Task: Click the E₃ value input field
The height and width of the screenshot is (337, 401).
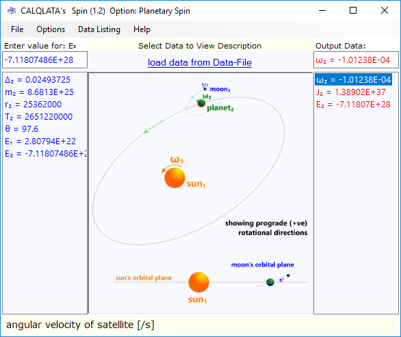Action: tap(44, 60)
